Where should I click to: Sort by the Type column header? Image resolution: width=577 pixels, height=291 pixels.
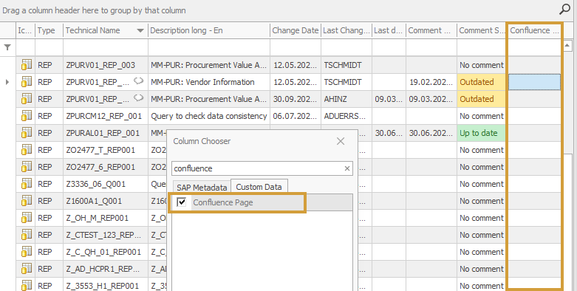49,30
